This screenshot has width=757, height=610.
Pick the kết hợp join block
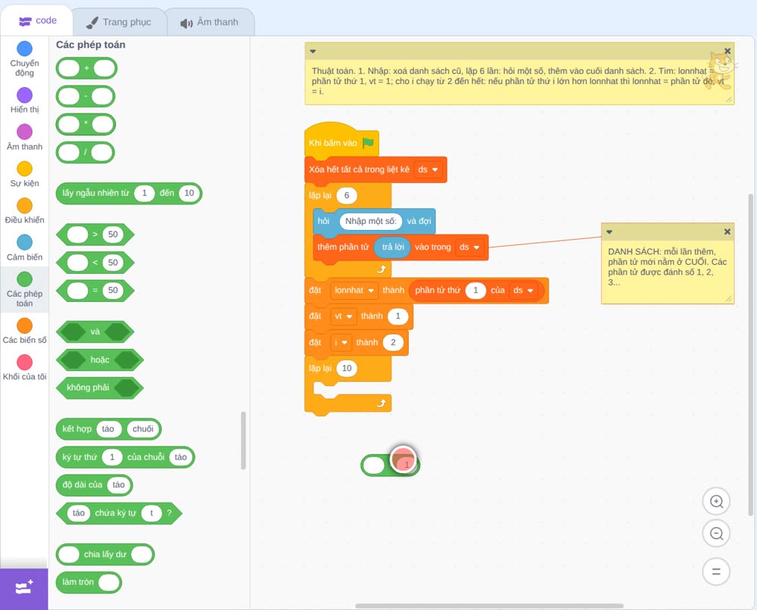108,429
